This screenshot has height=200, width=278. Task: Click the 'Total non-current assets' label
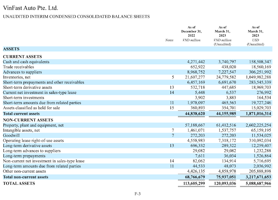26,177
